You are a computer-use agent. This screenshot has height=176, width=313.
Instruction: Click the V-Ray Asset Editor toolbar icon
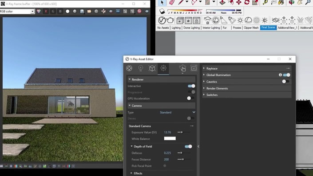[x=162, y=20]
